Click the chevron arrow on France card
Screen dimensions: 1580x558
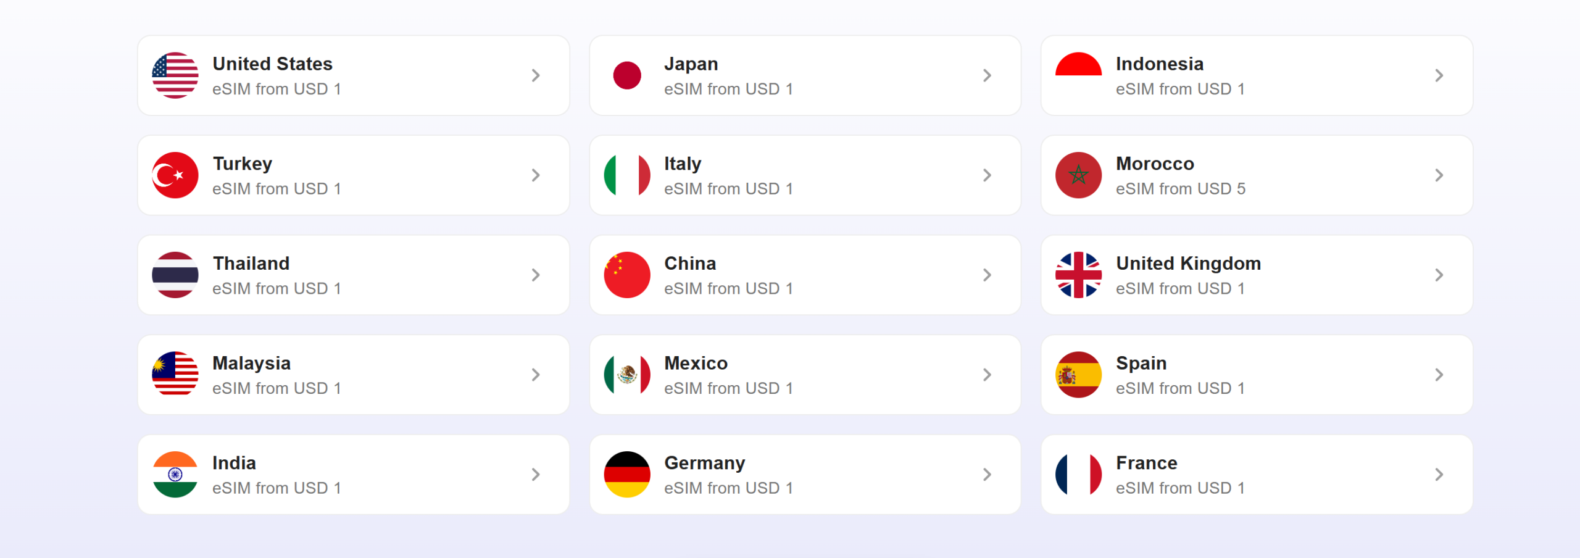pos(1439,475)
